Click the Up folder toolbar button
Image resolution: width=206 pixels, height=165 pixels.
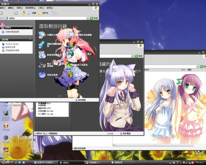pyautogui.click(x=23, y=13)
